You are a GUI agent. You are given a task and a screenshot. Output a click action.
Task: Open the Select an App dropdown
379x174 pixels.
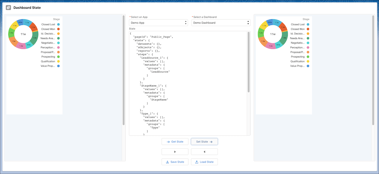pos(158,23)
